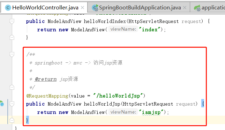
Task: Click the springboot -> mvc comment line
Action: coord(76,63)
